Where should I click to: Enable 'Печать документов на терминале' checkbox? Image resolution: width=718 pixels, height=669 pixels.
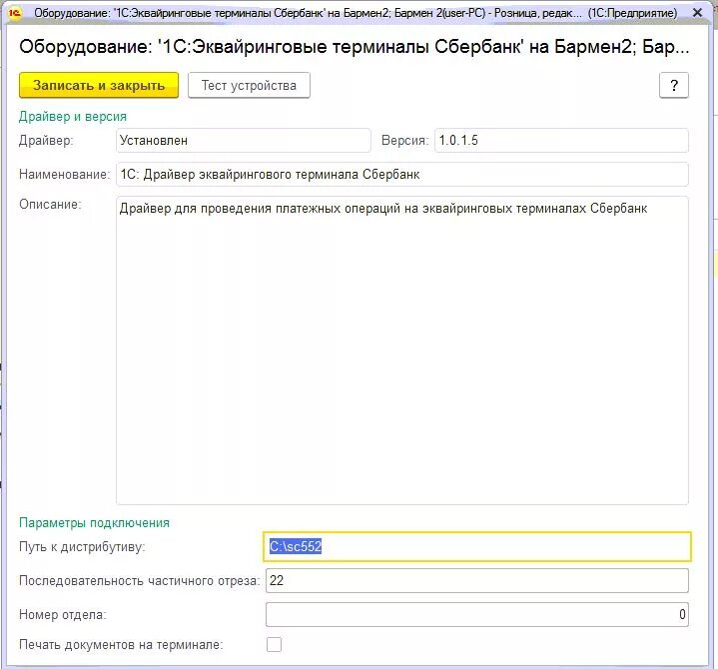[274, 644]
